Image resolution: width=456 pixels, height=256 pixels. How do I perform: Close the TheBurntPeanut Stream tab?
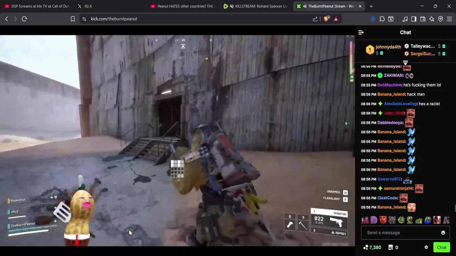pos(360,6)
